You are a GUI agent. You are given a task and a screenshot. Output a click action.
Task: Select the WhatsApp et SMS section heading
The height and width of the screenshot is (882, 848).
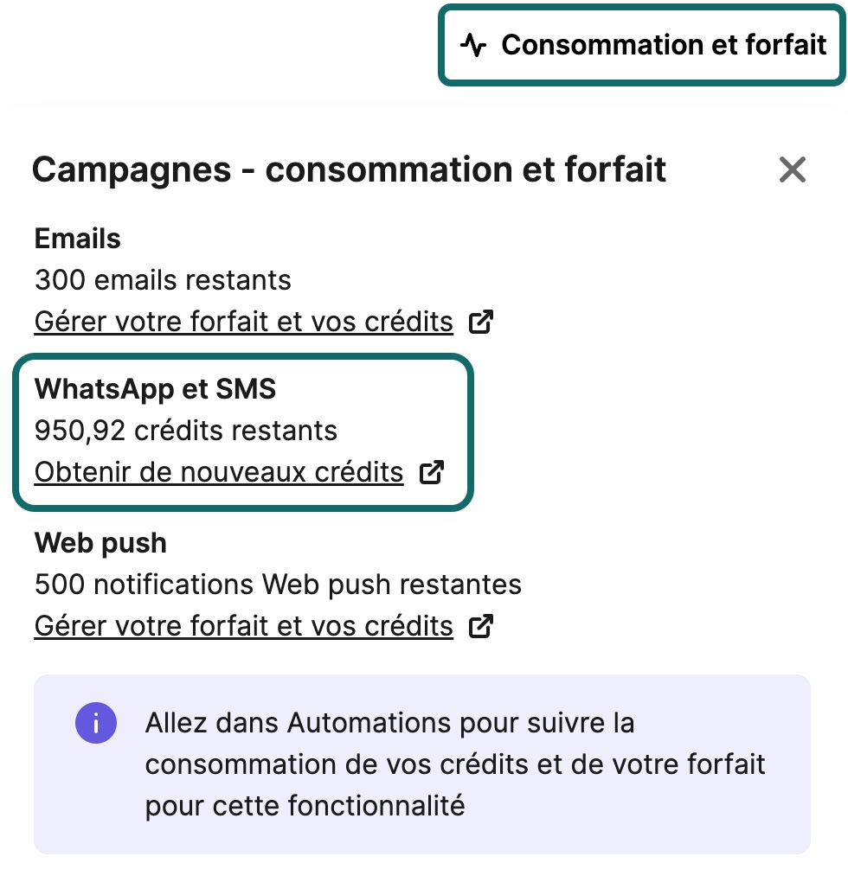[154, 389]
